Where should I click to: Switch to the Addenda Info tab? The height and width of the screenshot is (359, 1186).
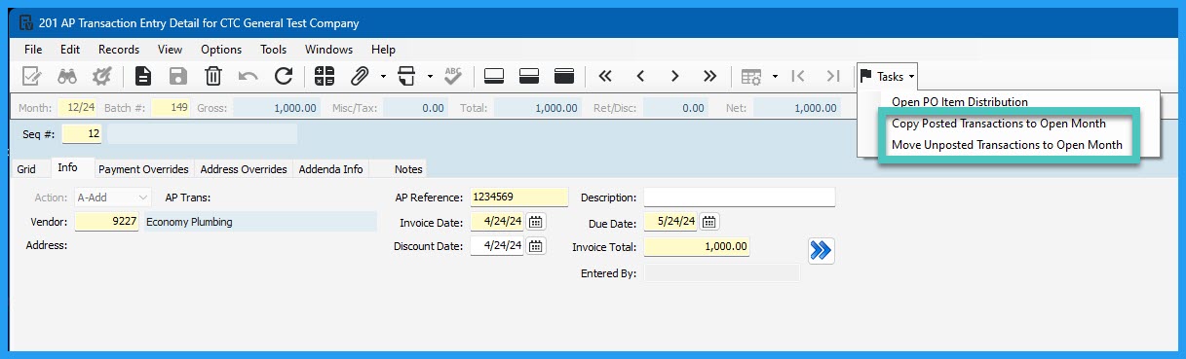[x=330, y=169]
